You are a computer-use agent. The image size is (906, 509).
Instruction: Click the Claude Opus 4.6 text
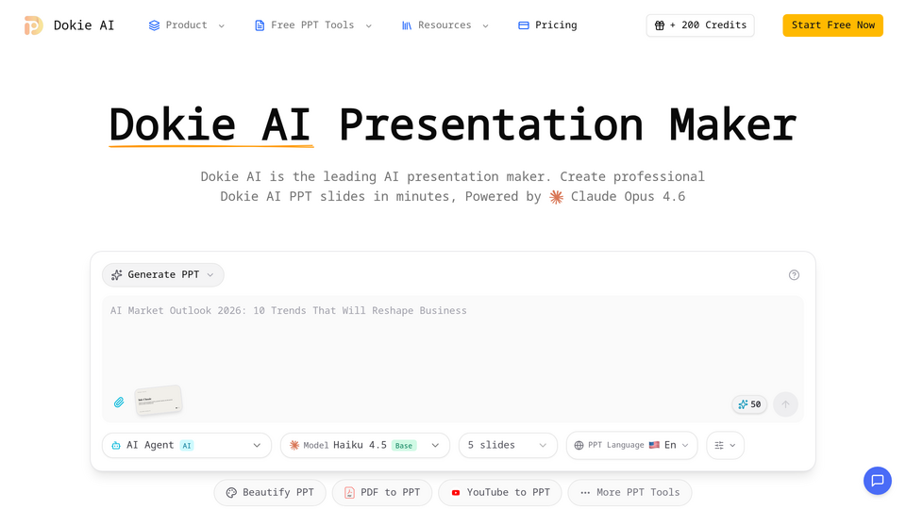pos(629,196)
